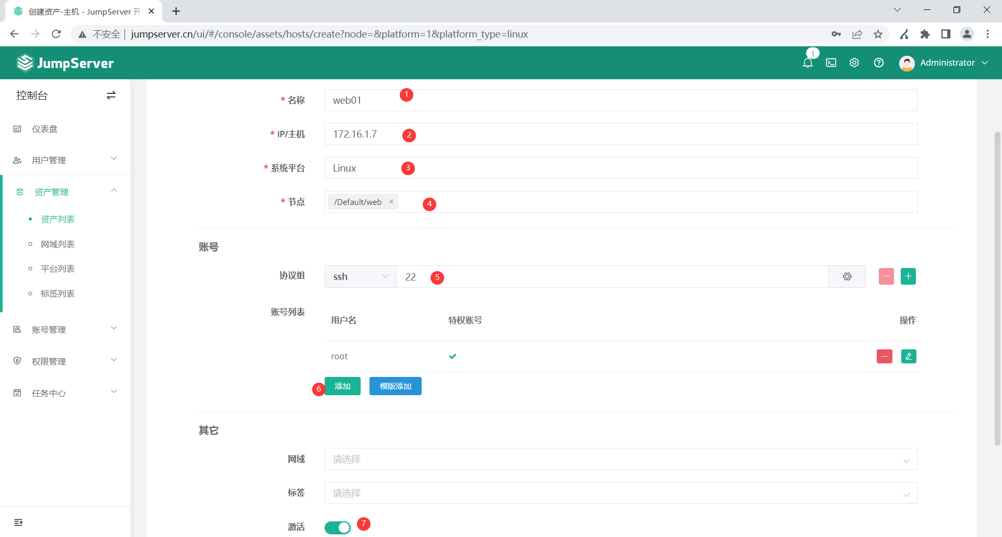Open Chrome three-dot menu
The image size is (1002, 537).
tap(988, 34)
